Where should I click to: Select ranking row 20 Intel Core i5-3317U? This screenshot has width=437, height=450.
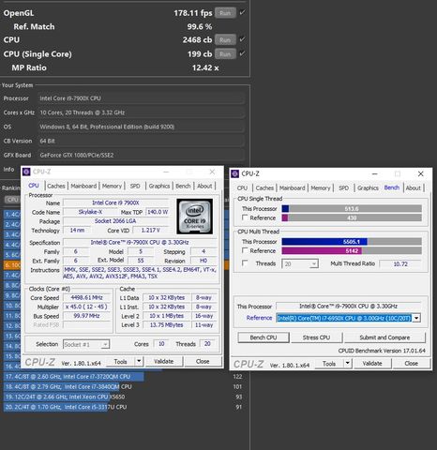point(123,407)
